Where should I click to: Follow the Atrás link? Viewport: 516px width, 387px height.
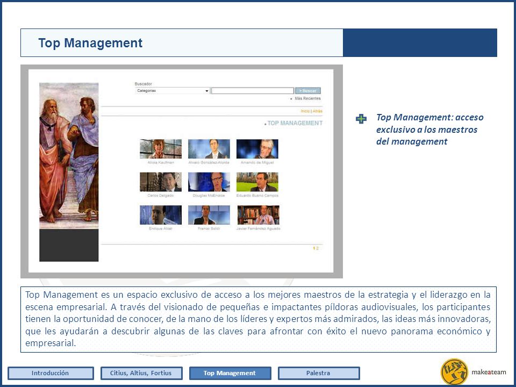pos(318,111)
